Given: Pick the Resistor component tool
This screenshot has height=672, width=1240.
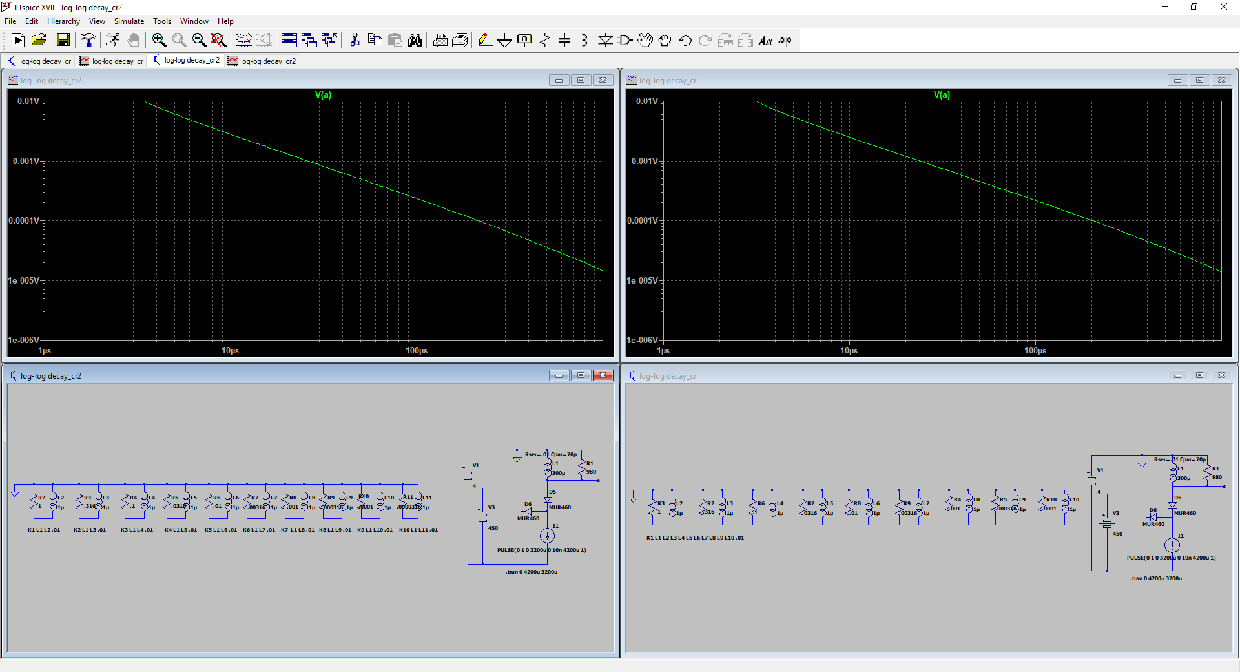Looking at the screenshot, I should click(x=544, y=41).
